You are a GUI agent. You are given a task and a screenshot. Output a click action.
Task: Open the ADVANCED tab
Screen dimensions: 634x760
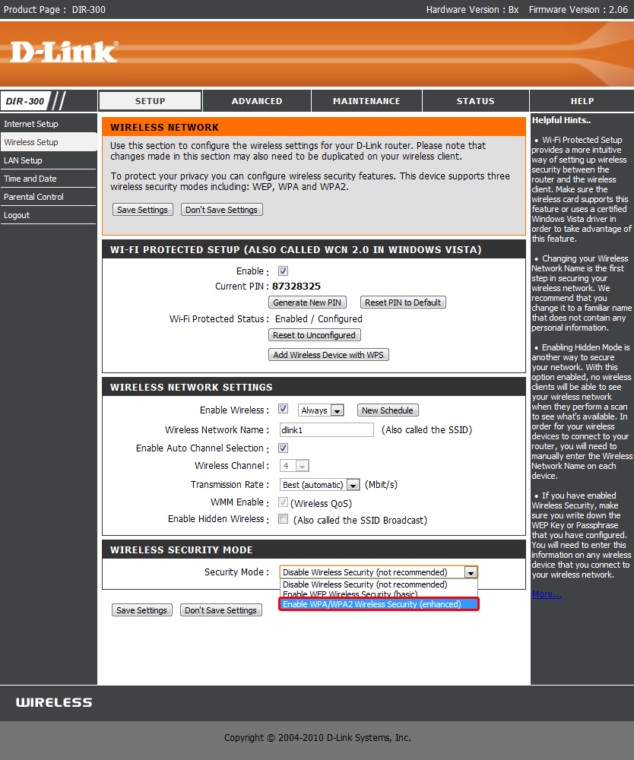(x=257, y=101)
